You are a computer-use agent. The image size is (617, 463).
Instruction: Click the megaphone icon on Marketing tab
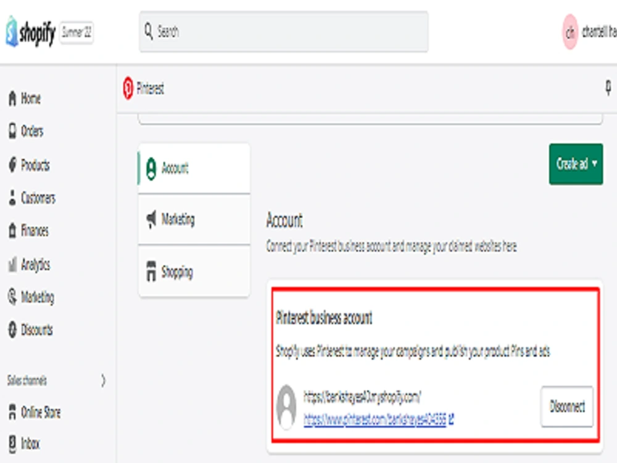tap(151, 219)
